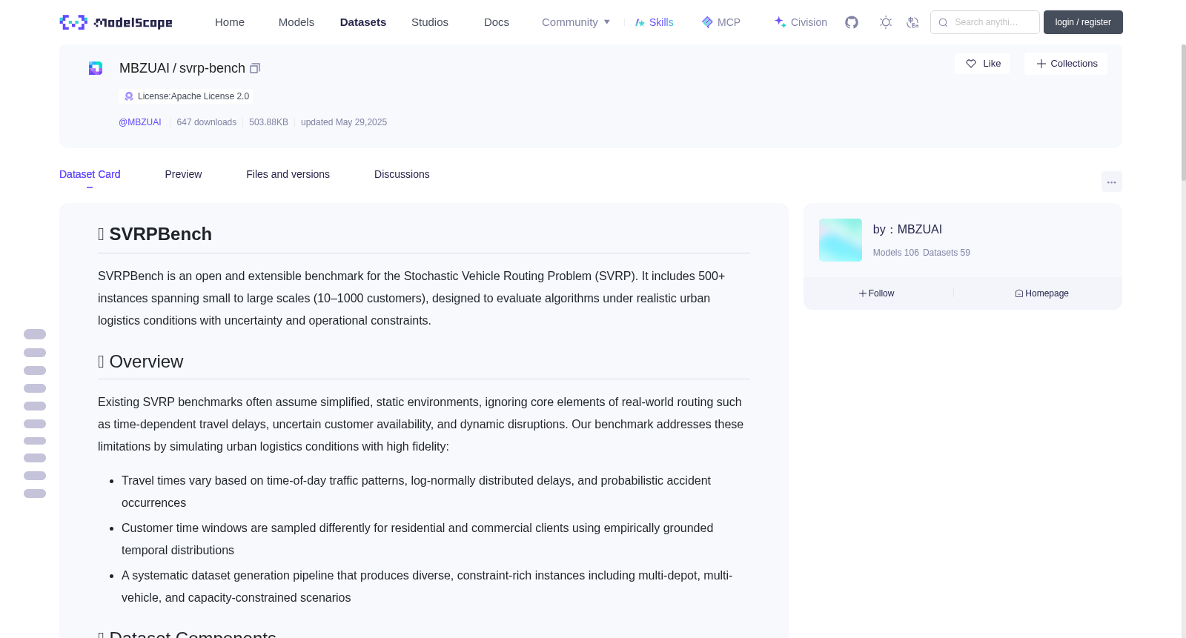Open the GitHub repository icon
Image resolution: width=1186 pixels, height=638 pixels.
pyautogui.click(x=852, y=22)
